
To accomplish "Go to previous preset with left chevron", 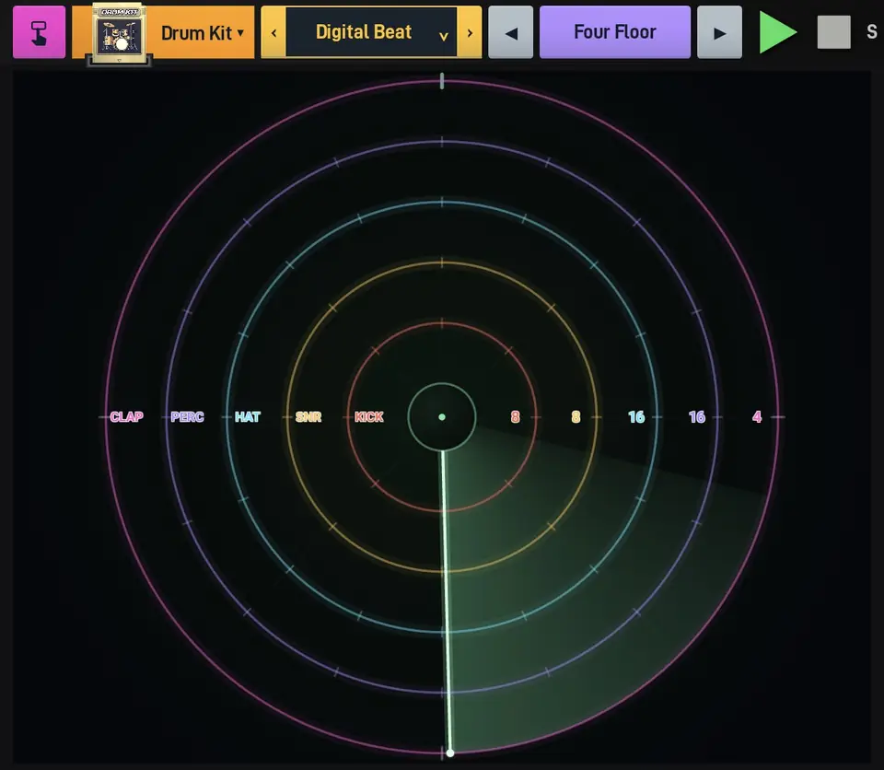I will click(x=274, y=33).
